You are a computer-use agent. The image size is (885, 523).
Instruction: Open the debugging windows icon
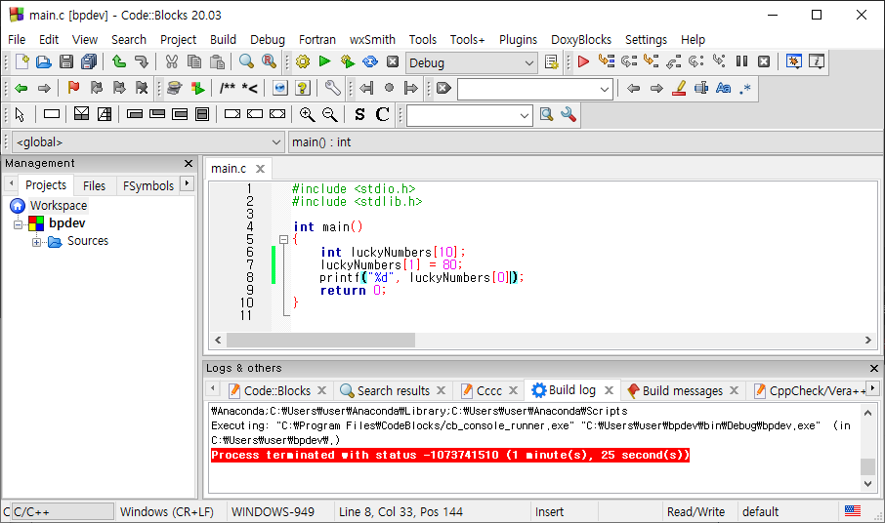[x=793, y=61]
